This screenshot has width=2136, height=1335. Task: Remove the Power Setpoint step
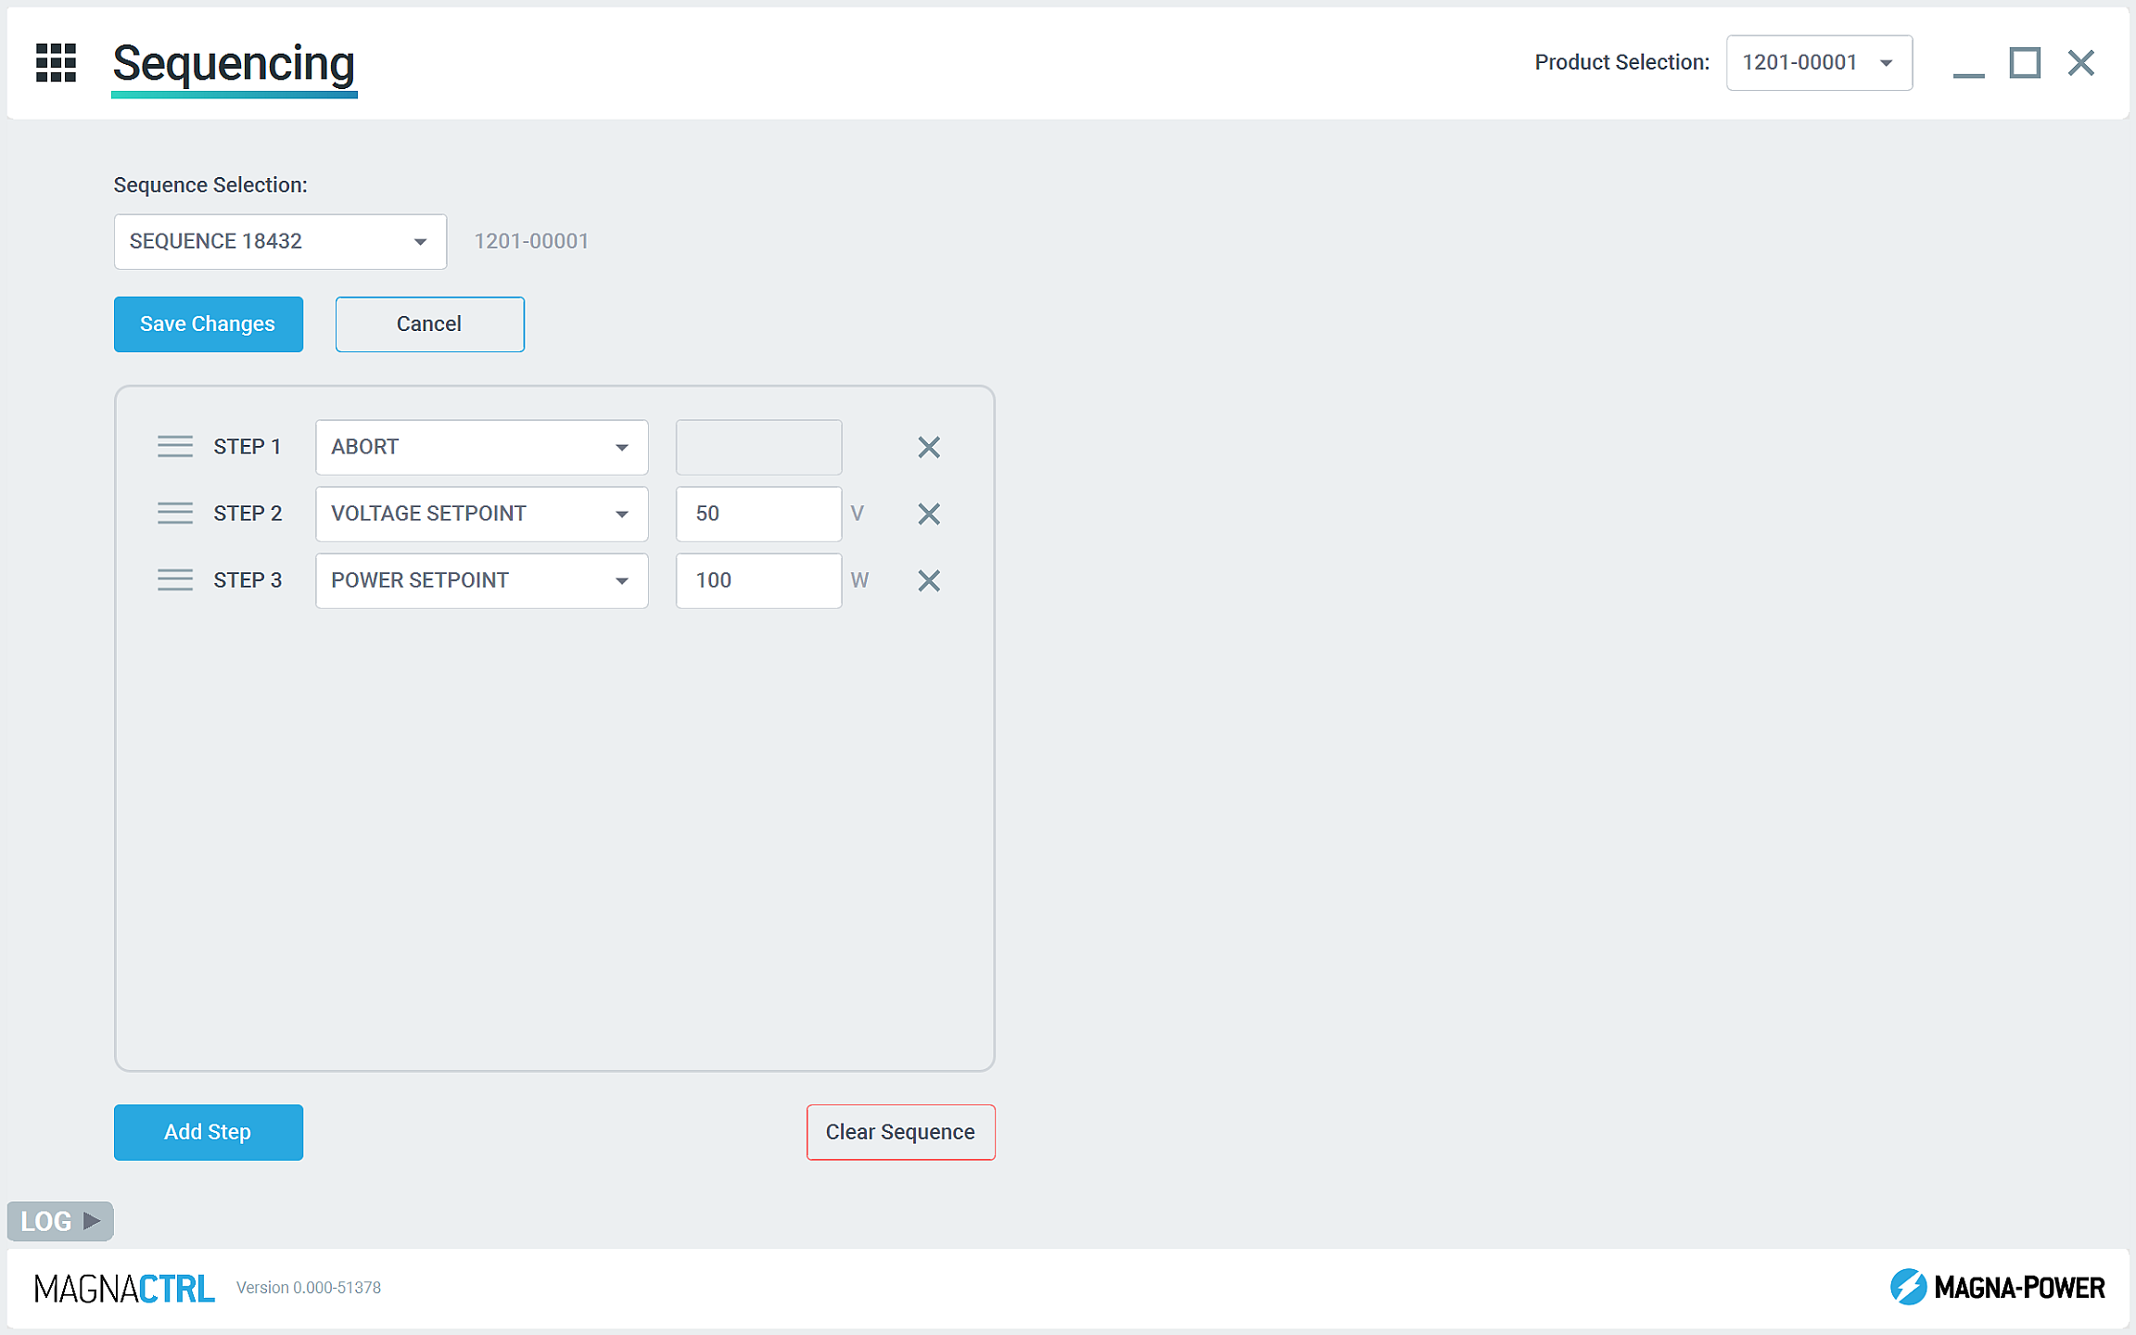tap(928, 580)
